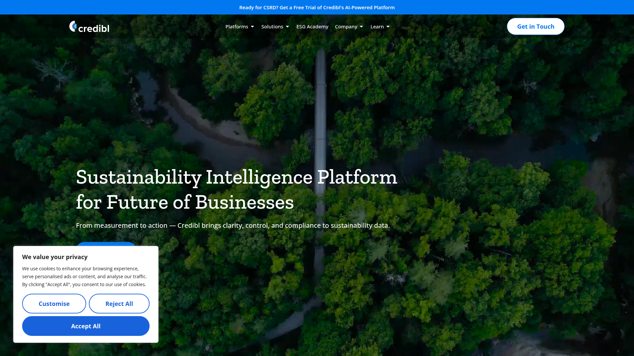Screen dimensions: 634x356
Task: Expand the arrow next to Platforms
Action: [x=252, y=27]
